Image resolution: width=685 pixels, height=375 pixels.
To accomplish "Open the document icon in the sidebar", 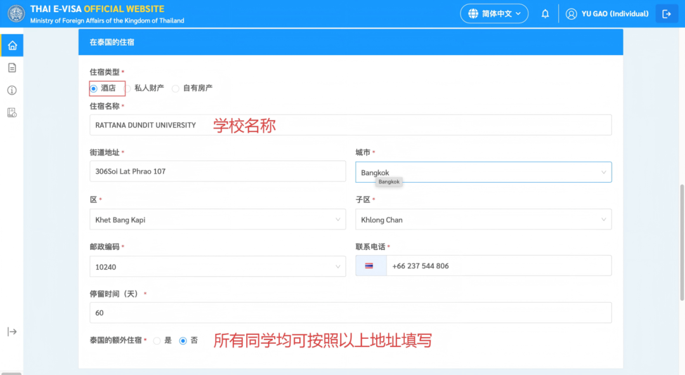I will coord(12,68).
